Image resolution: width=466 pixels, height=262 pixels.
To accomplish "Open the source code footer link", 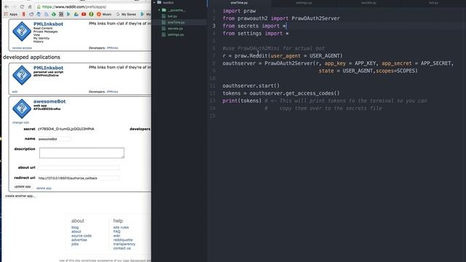I will pyautogui.click(x=82, y=236).
